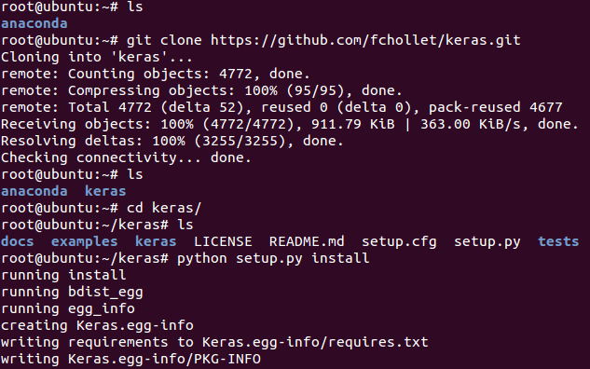Click the 'Keras.egg-info/requires.txt' path
The height and width of the screenshot is (369, 590).
click(x=315, y=343)
